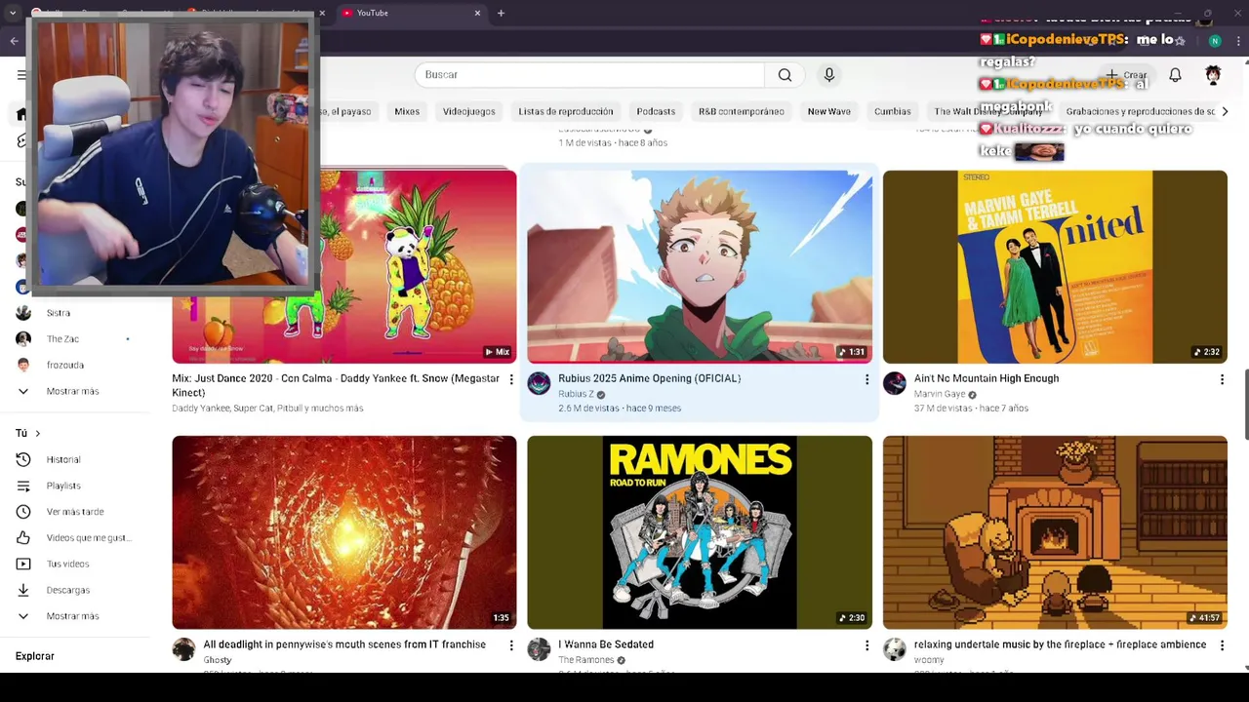This screenshot has height=702, width=1249.
Task: Open options menu for I Wanna Be Sedated
Action: coord(866,645)
